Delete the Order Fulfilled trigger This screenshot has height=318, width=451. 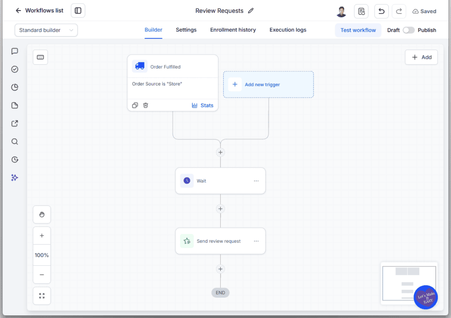click(145, 105)
